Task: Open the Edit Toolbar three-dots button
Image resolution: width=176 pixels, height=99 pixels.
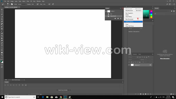Action: pos(2,57)
